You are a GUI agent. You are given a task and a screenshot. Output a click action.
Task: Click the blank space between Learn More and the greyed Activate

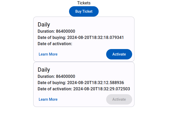pos(82,99)
